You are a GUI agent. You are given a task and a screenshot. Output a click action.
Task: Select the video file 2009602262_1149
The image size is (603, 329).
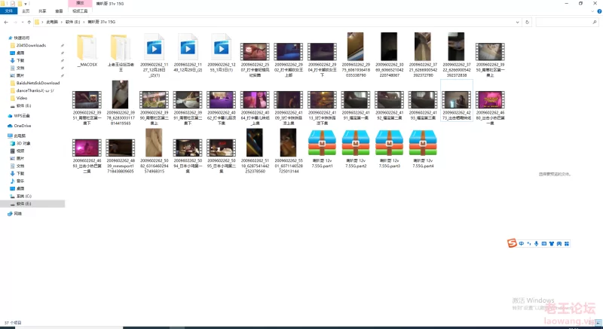188,53
